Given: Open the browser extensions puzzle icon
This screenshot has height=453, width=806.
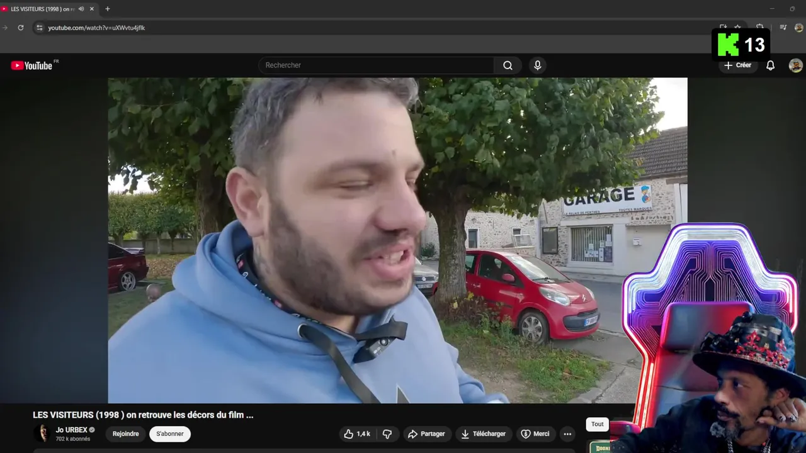Looking at the screenshot, I should [760, 28].
